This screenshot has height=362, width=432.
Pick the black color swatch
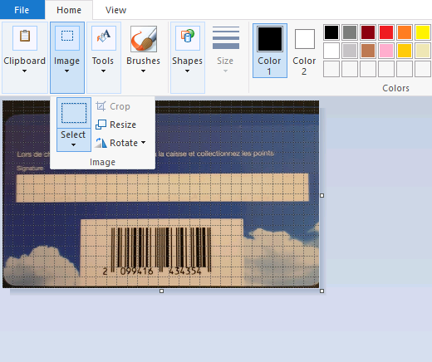(x=331, y=32)
